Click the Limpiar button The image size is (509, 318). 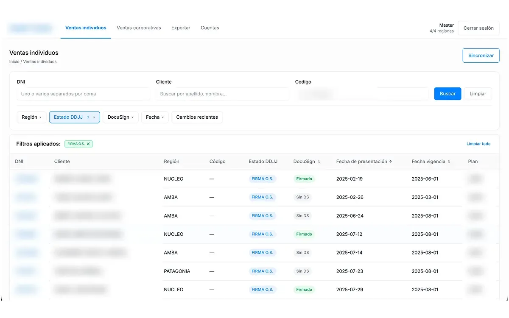478,94
